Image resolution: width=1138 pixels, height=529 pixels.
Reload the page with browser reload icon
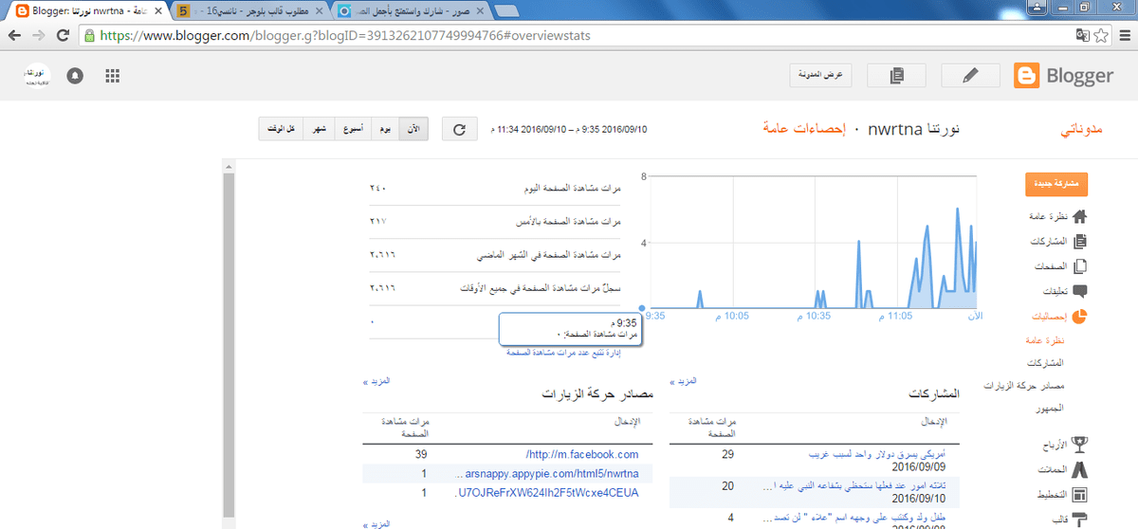click(64, 35)
